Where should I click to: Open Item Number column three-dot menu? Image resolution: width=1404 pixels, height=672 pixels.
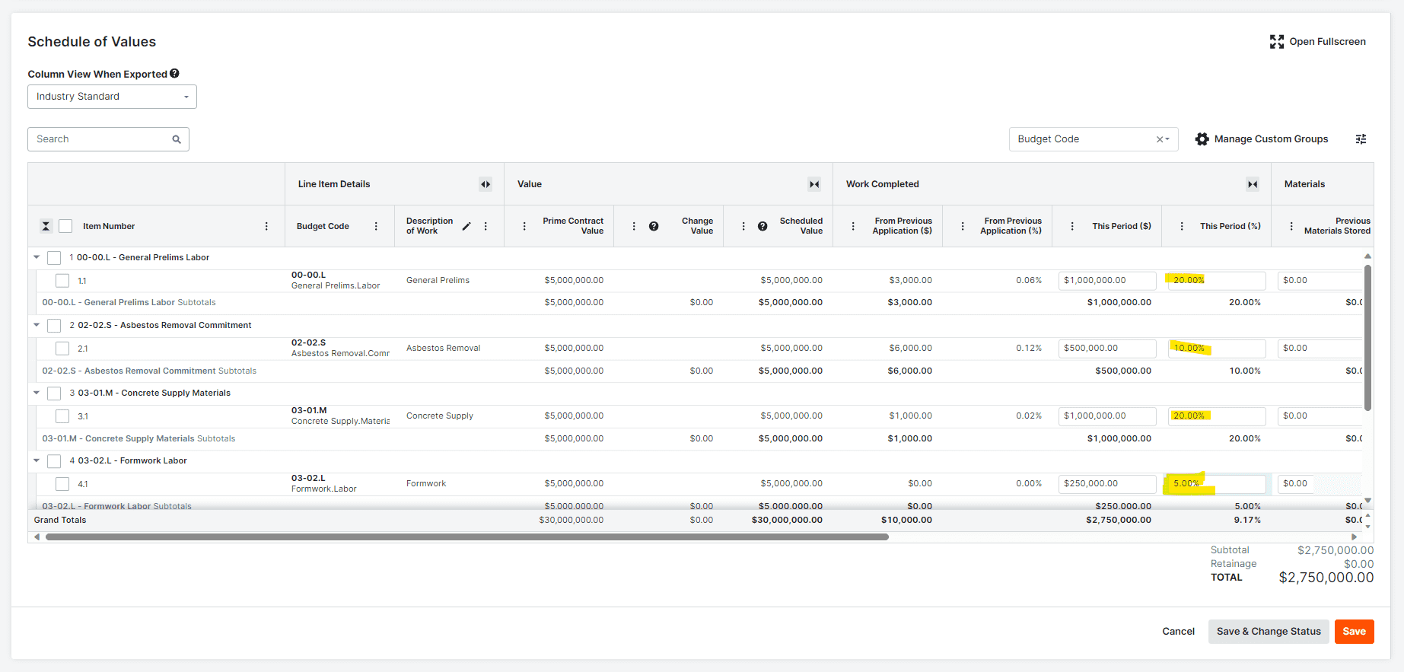pos(266,226)
